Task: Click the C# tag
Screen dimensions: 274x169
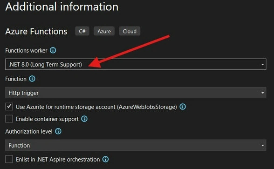Action: tap(82, 31)
